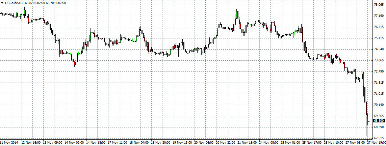Click the 20 Nov 06:00 time label
Screen dimensions: 386x146
[x=205, y=143]
